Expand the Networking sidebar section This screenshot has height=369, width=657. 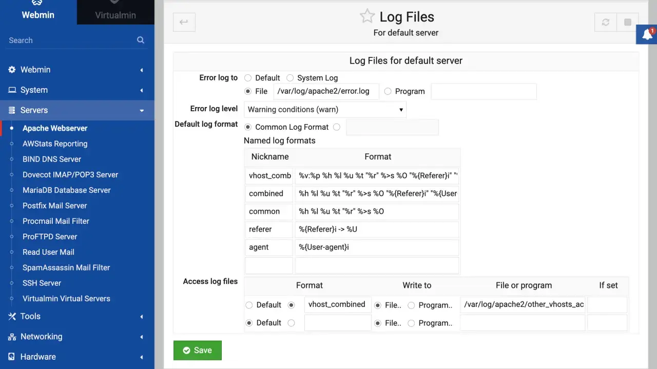[x=141, y=337]
